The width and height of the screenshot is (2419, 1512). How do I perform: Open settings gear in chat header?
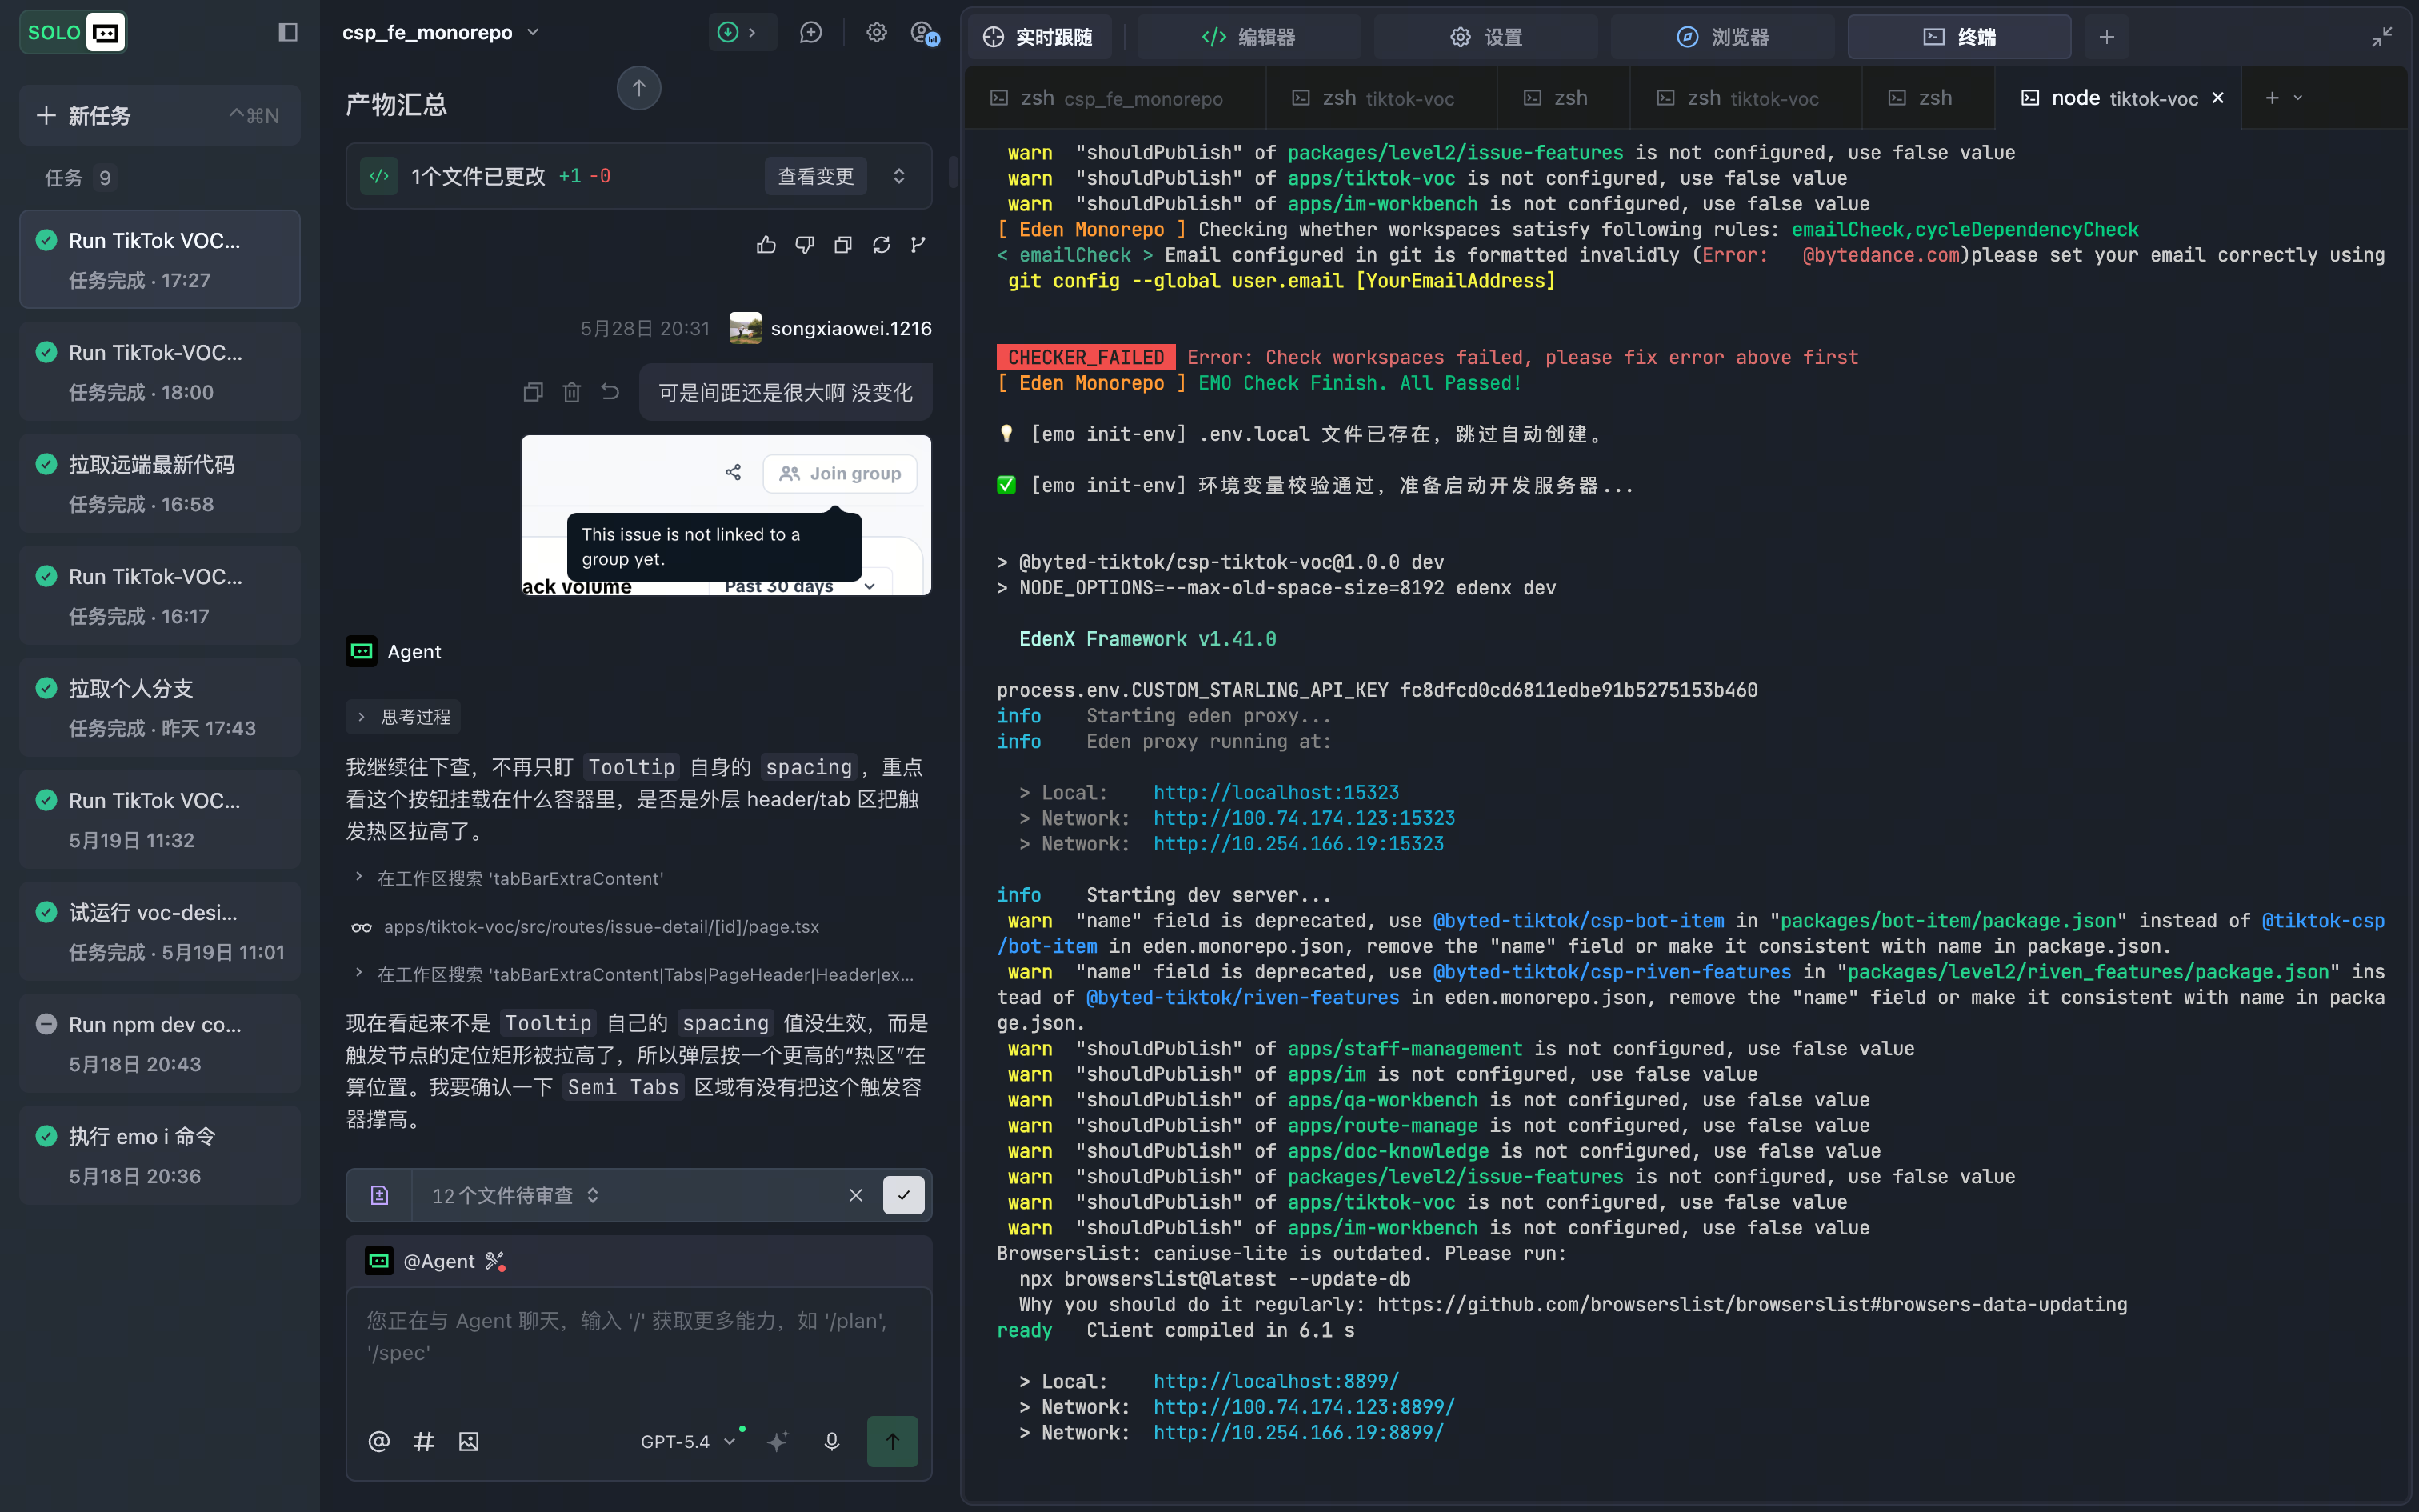point(877,33)
